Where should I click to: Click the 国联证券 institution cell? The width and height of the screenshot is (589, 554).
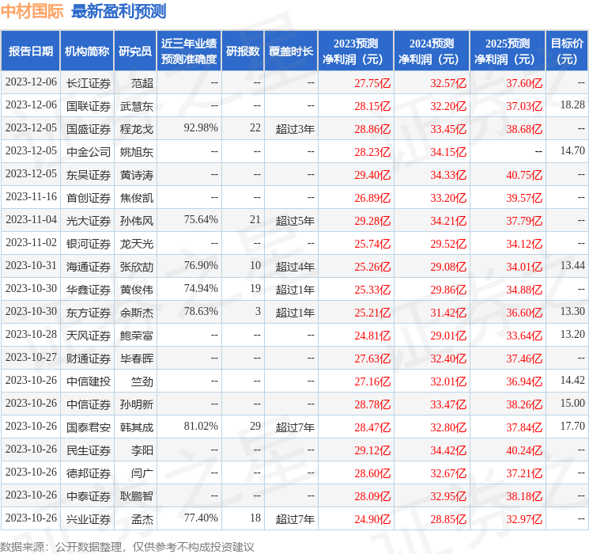(x=89, y=106)
